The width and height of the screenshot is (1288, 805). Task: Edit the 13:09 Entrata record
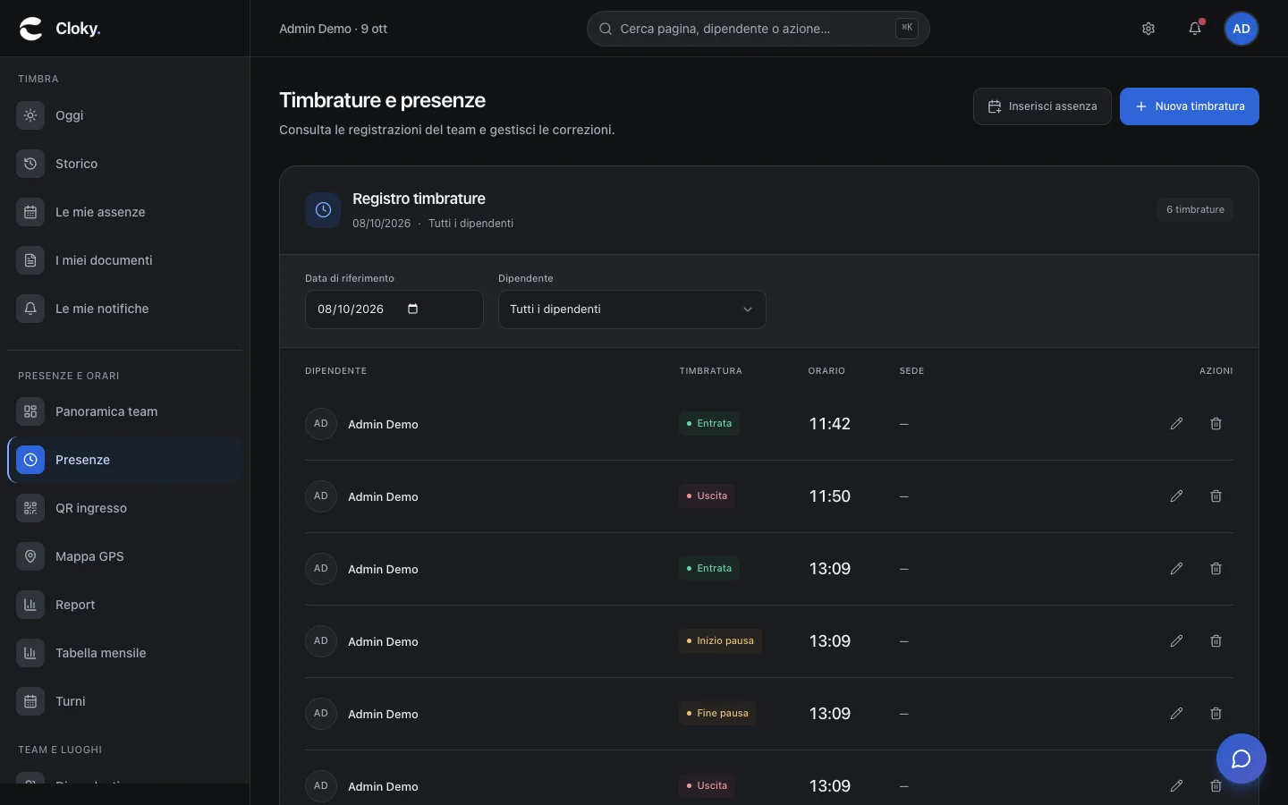pyautogui.click(x=1176, y=569)
